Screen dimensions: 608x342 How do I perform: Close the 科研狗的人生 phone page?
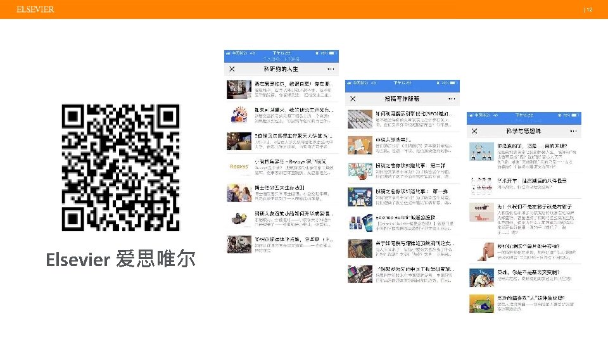point(232,69)
